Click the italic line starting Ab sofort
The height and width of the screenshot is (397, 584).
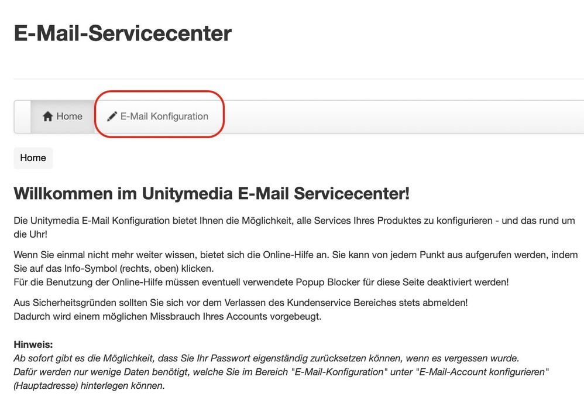(266, 358)
